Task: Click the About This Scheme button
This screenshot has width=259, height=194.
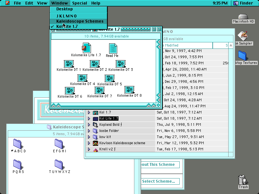Action: (160, 165)
